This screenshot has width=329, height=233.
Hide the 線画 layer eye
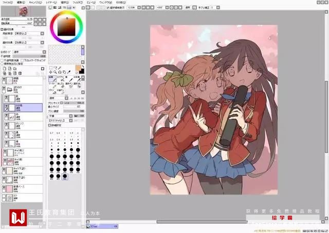pos(4,79)
